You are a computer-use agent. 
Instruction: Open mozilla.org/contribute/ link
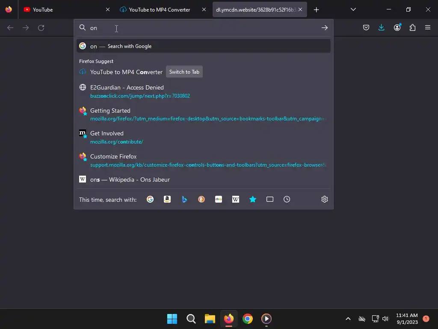point(116,142)
